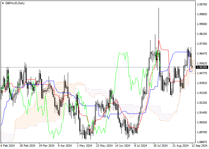The height and width of the screenshot is (149, 209).
Task: Click the 8 Jul 2024 date label
Action: 141,146
